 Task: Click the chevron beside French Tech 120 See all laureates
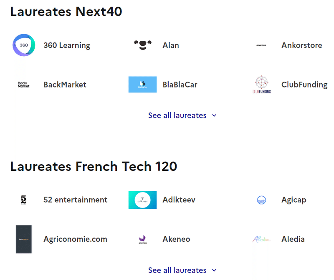[214, 270]
